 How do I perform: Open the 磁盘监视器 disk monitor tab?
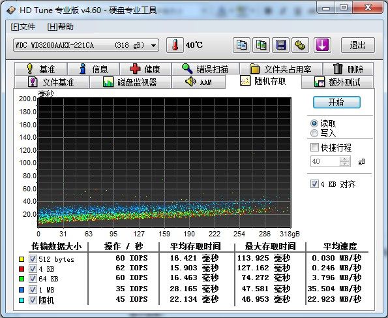pos(130,82)
